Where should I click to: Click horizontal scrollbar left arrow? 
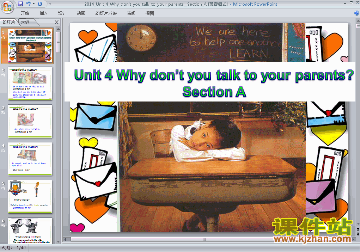(66, 240)
